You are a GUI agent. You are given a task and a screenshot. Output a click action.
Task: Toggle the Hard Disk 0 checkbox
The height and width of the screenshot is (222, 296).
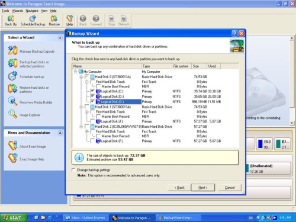[86, 76]
